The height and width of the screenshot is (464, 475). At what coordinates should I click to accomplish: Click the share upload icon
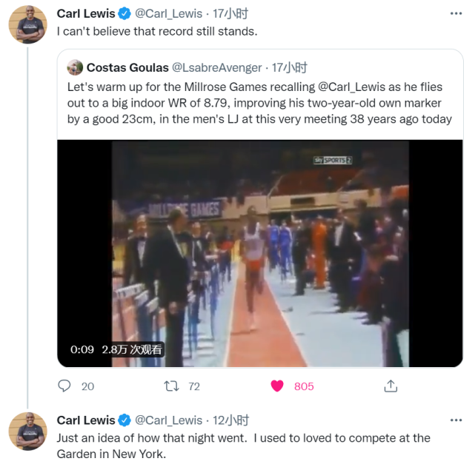click(x=391, y=386)
